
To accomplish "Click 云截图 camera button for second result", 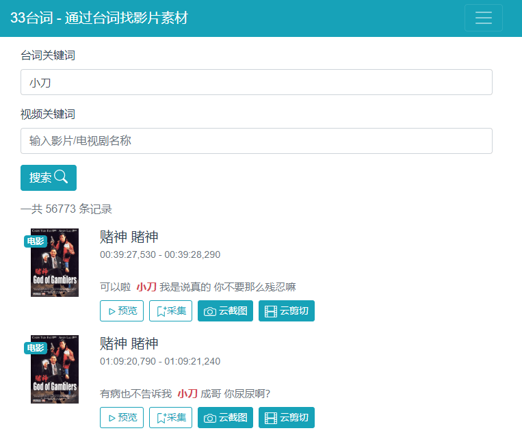I will pos(225,418).
